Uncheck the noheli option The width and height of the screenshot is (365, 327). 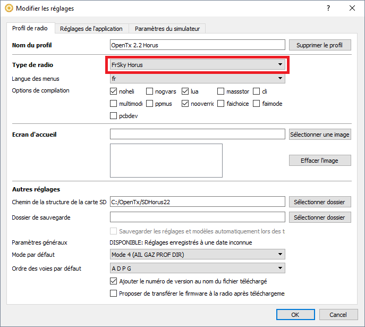click(113, 91)
